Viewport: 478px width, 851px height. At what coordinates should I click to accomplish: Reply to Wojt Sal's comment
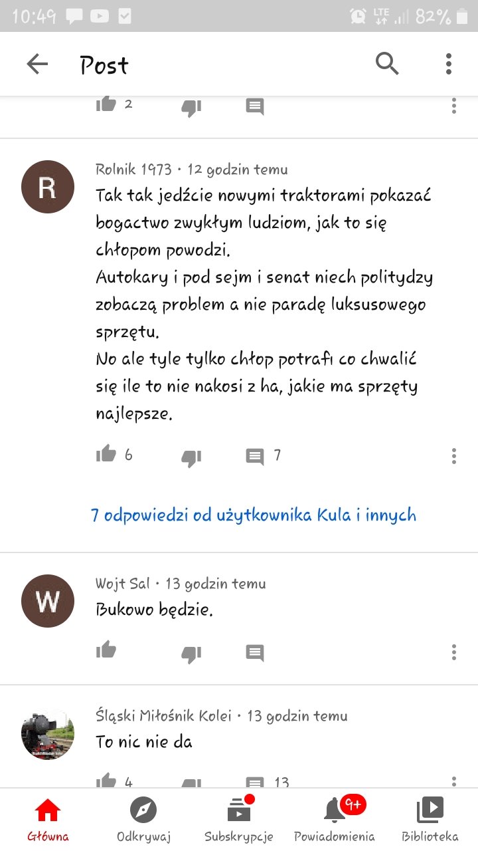tap(255, 652)
